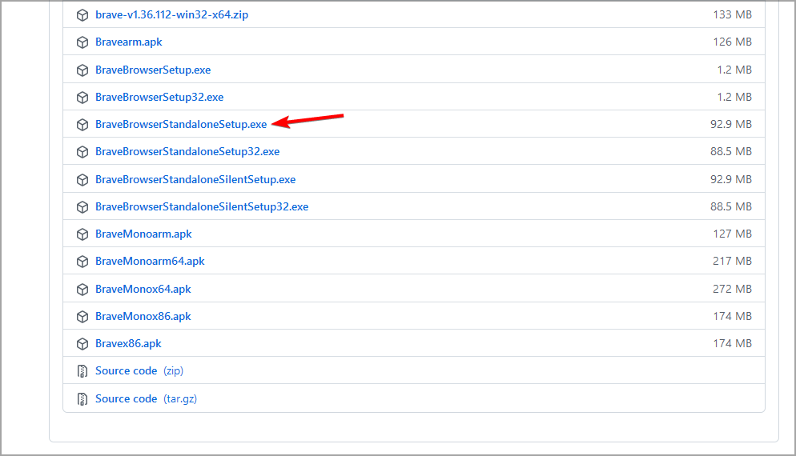Download brave-v1.36.112-win32-x64.zip
The height and width of the screenshot is (456, 796).
point(171,14)
